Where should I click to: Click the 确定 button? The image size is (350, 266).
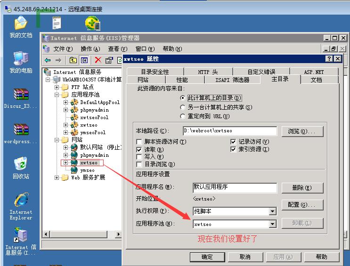207,257
